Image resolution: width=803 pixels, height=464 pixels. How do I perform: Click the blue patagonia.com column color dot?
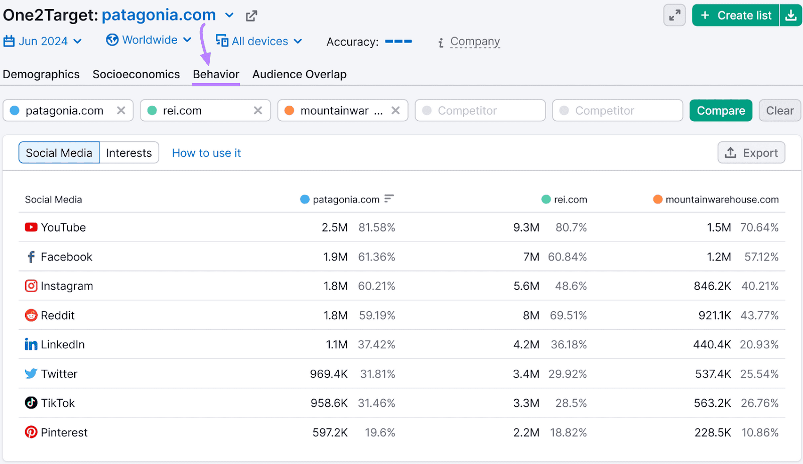point(305,199)
